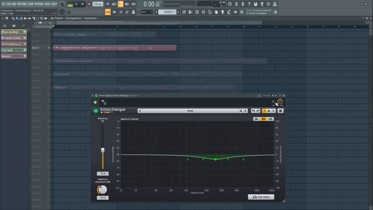Click the 120 tempo field

pyautogui.click(x=97, y=4)
